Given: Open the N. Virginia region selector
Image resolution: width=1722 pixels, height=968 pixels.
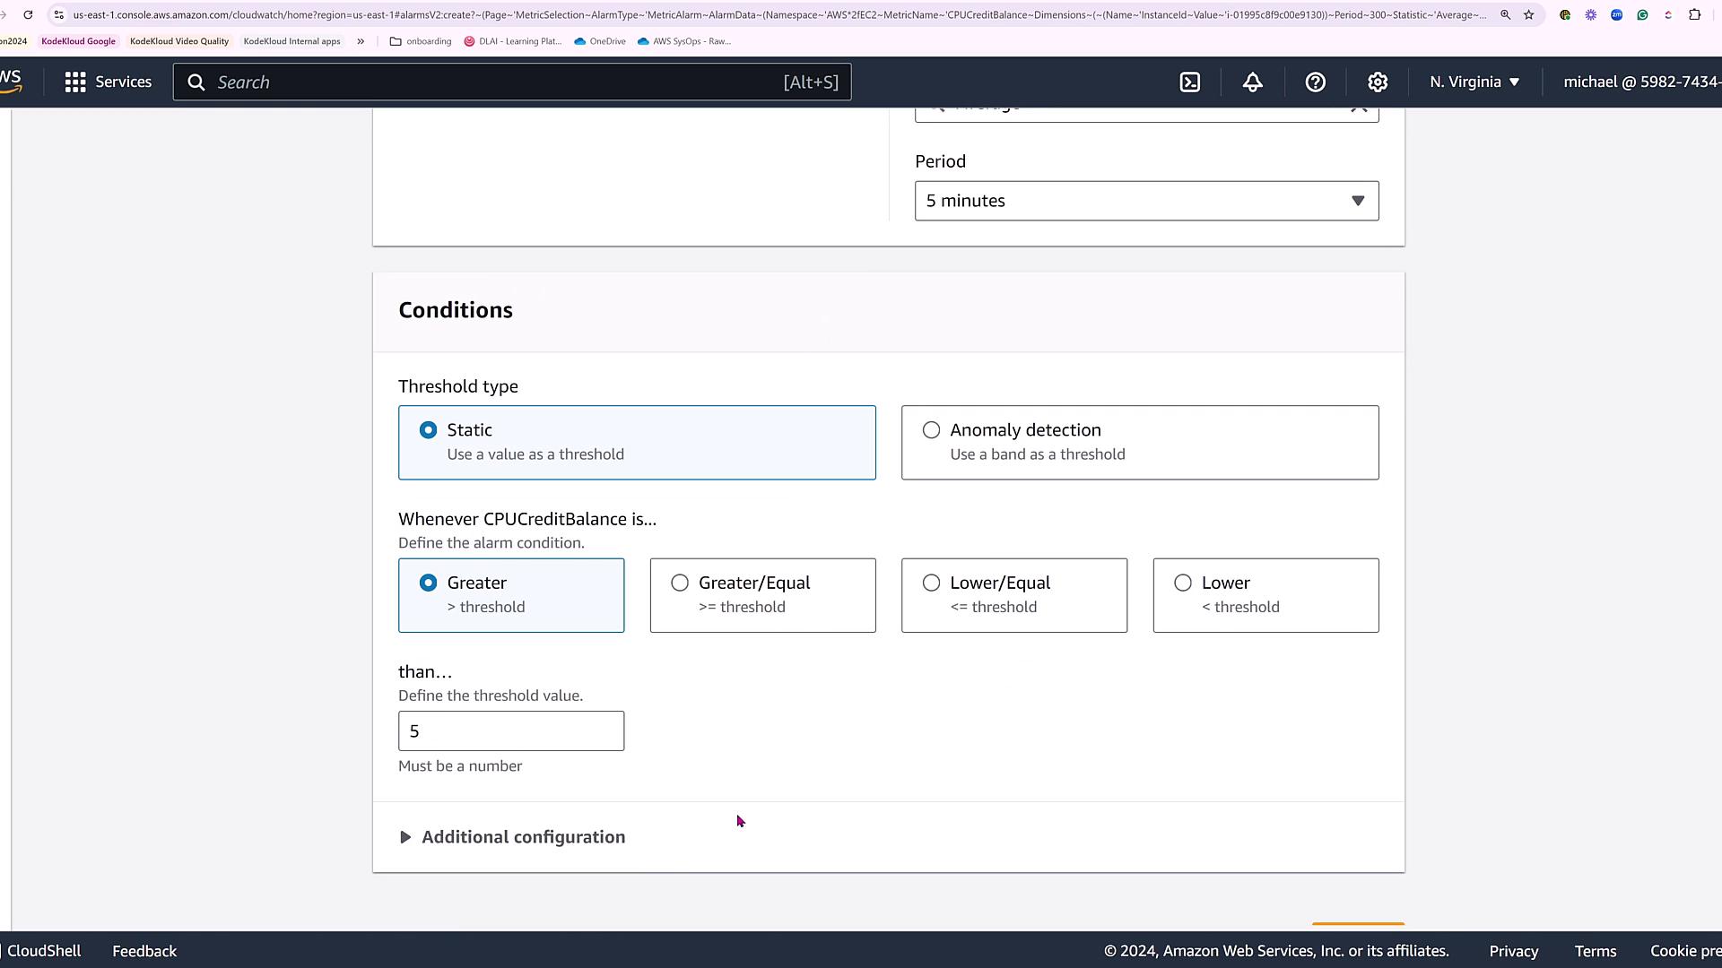Looking at the screenshot, I should 1474,82.
